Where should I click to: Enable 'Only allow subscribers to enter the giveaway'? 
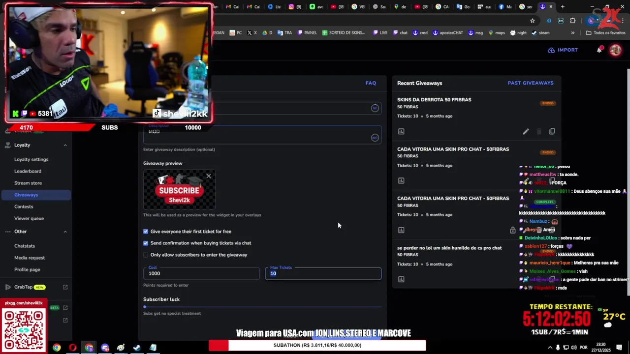146,255
